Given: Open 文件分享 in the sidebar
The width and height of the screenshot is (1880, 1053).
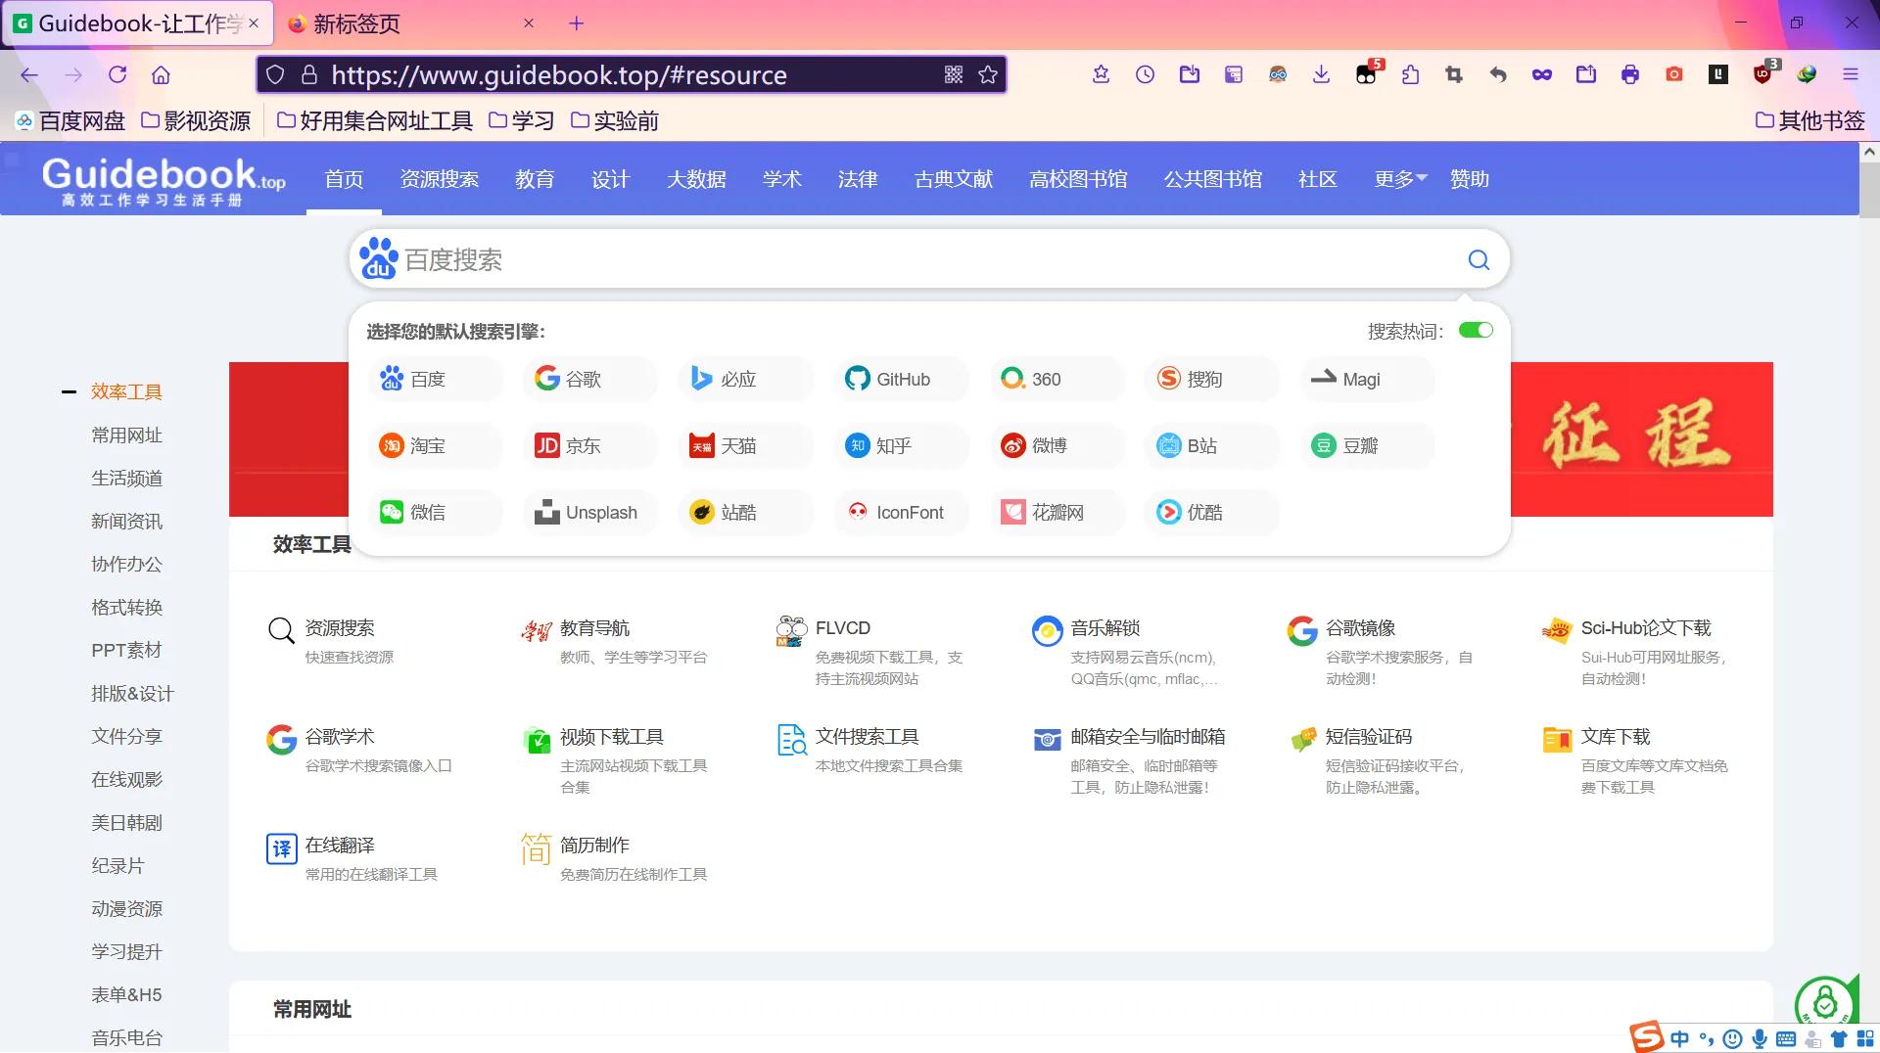Looking at the screenshot, I should click(127, 736).
